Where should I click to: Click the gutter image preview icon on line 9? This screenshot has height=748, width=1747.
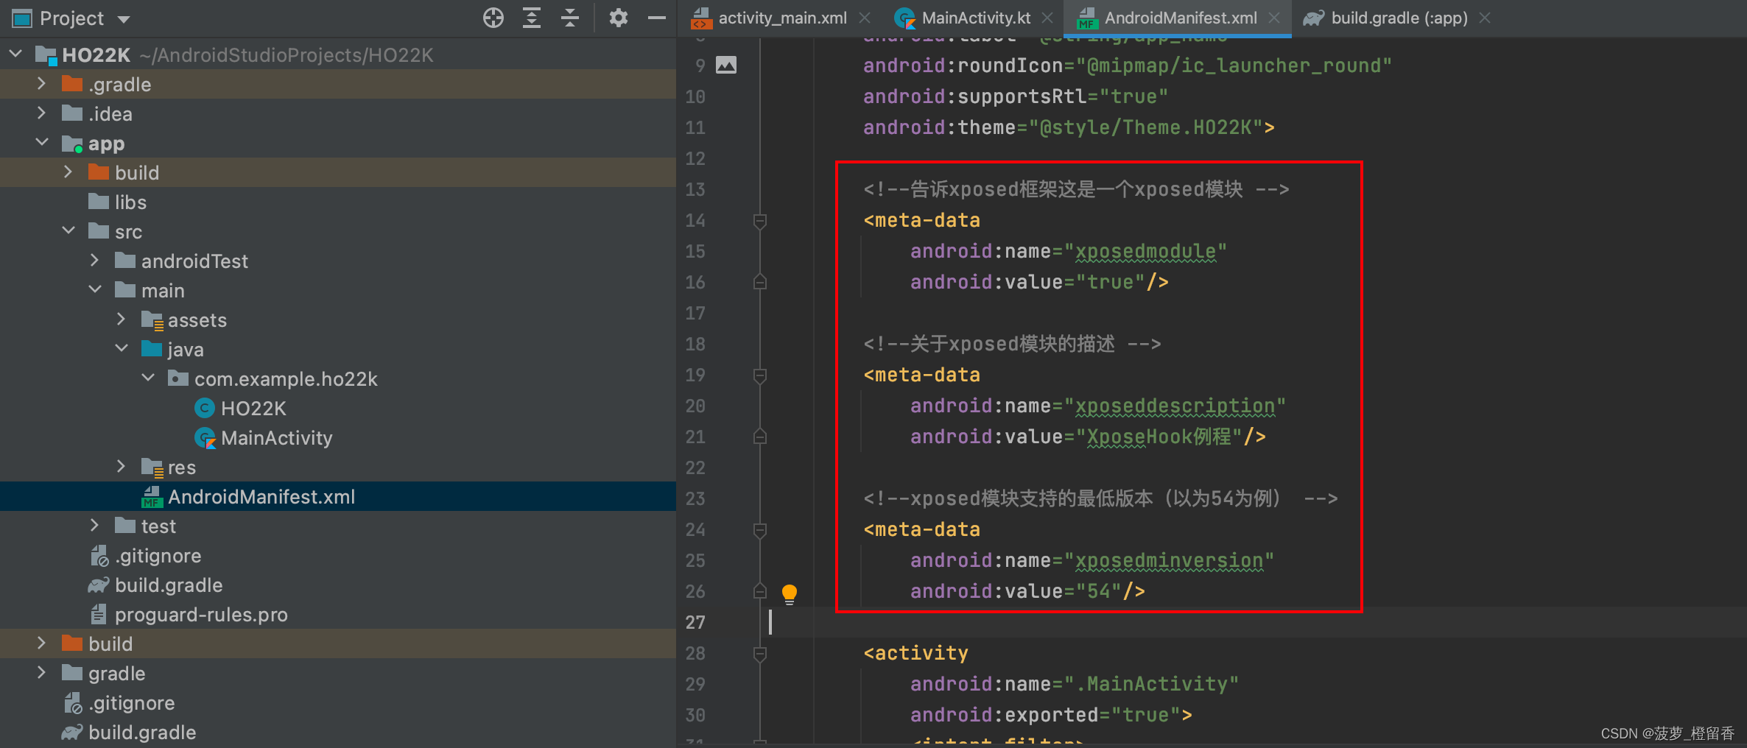(726, 66)
